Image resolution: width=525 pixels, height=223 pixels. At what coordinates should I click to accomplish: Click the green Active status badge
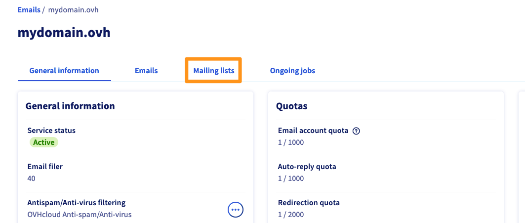(x=43, y=142)
